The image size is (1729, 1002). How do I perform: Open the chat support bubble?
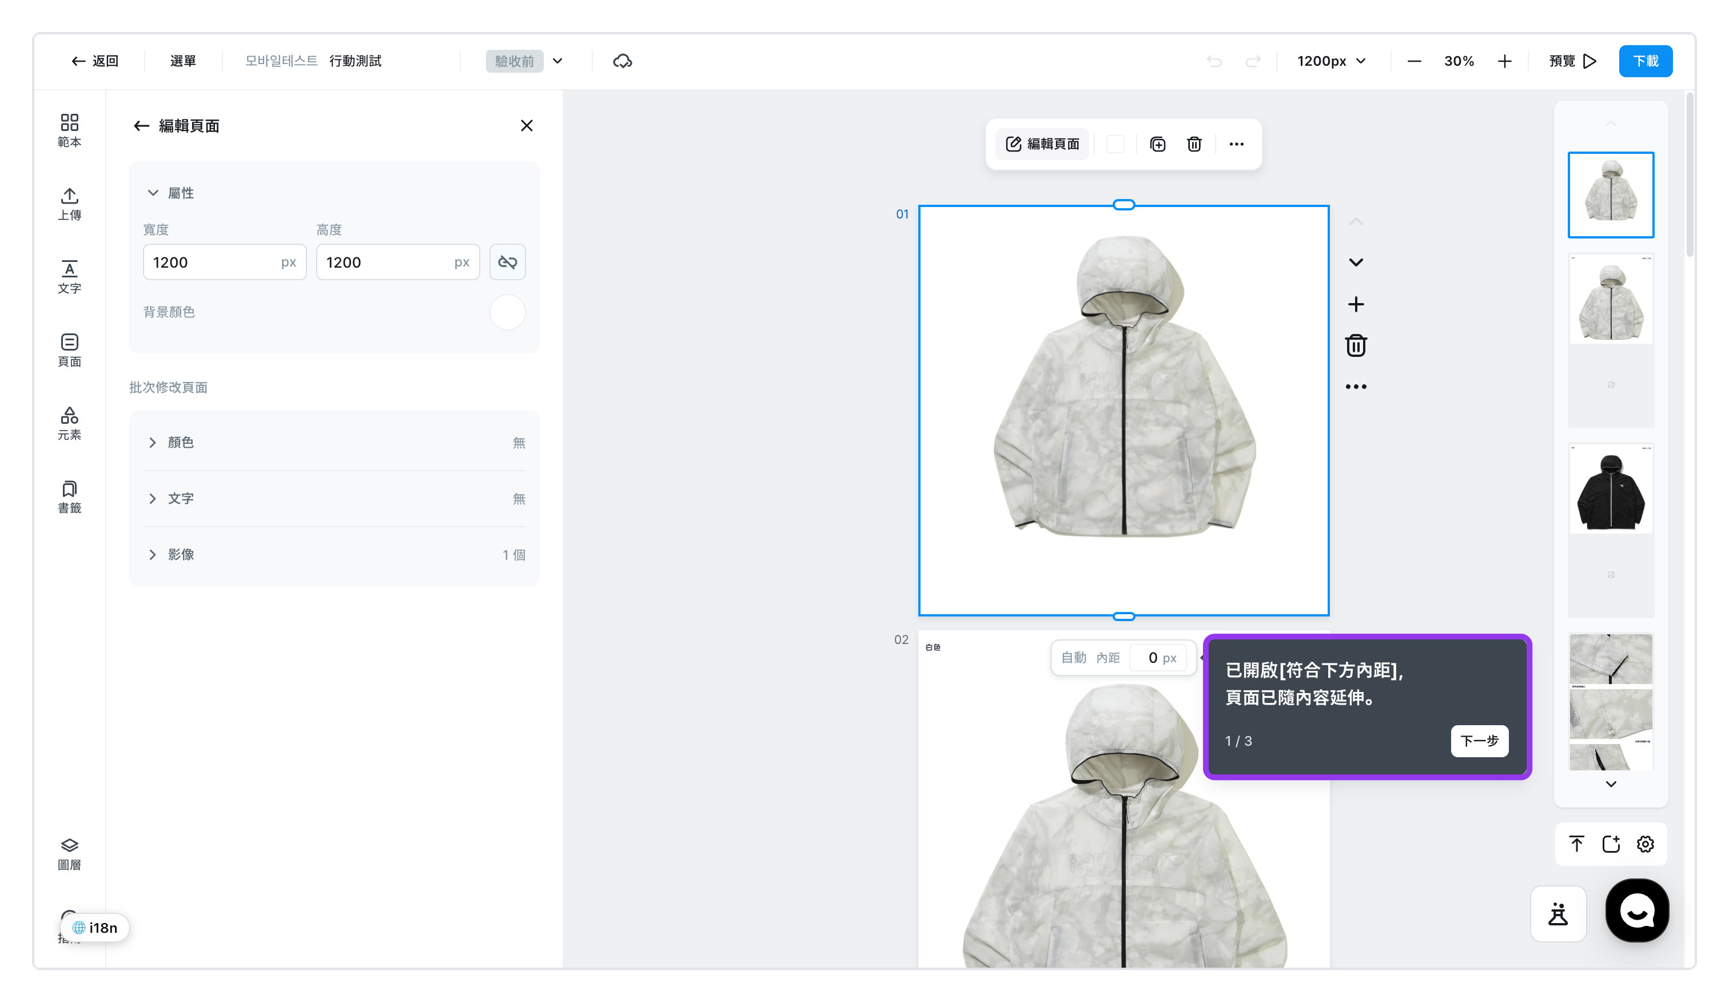[x=1637, y=910]
